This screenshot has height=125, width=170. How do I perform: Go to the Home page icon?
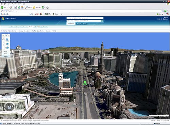22,7
